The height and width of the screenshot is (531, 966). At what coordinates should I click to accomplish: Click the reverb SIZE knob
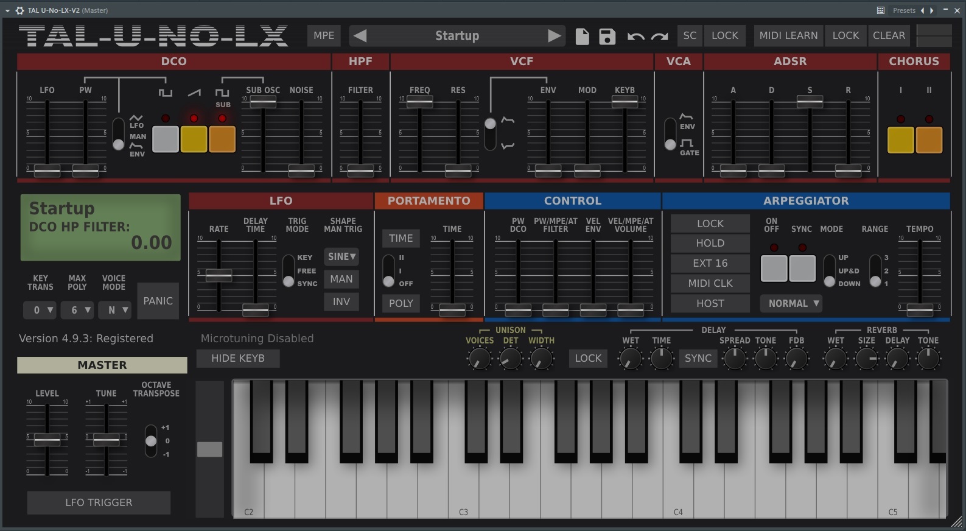click(x=867, y=359)
